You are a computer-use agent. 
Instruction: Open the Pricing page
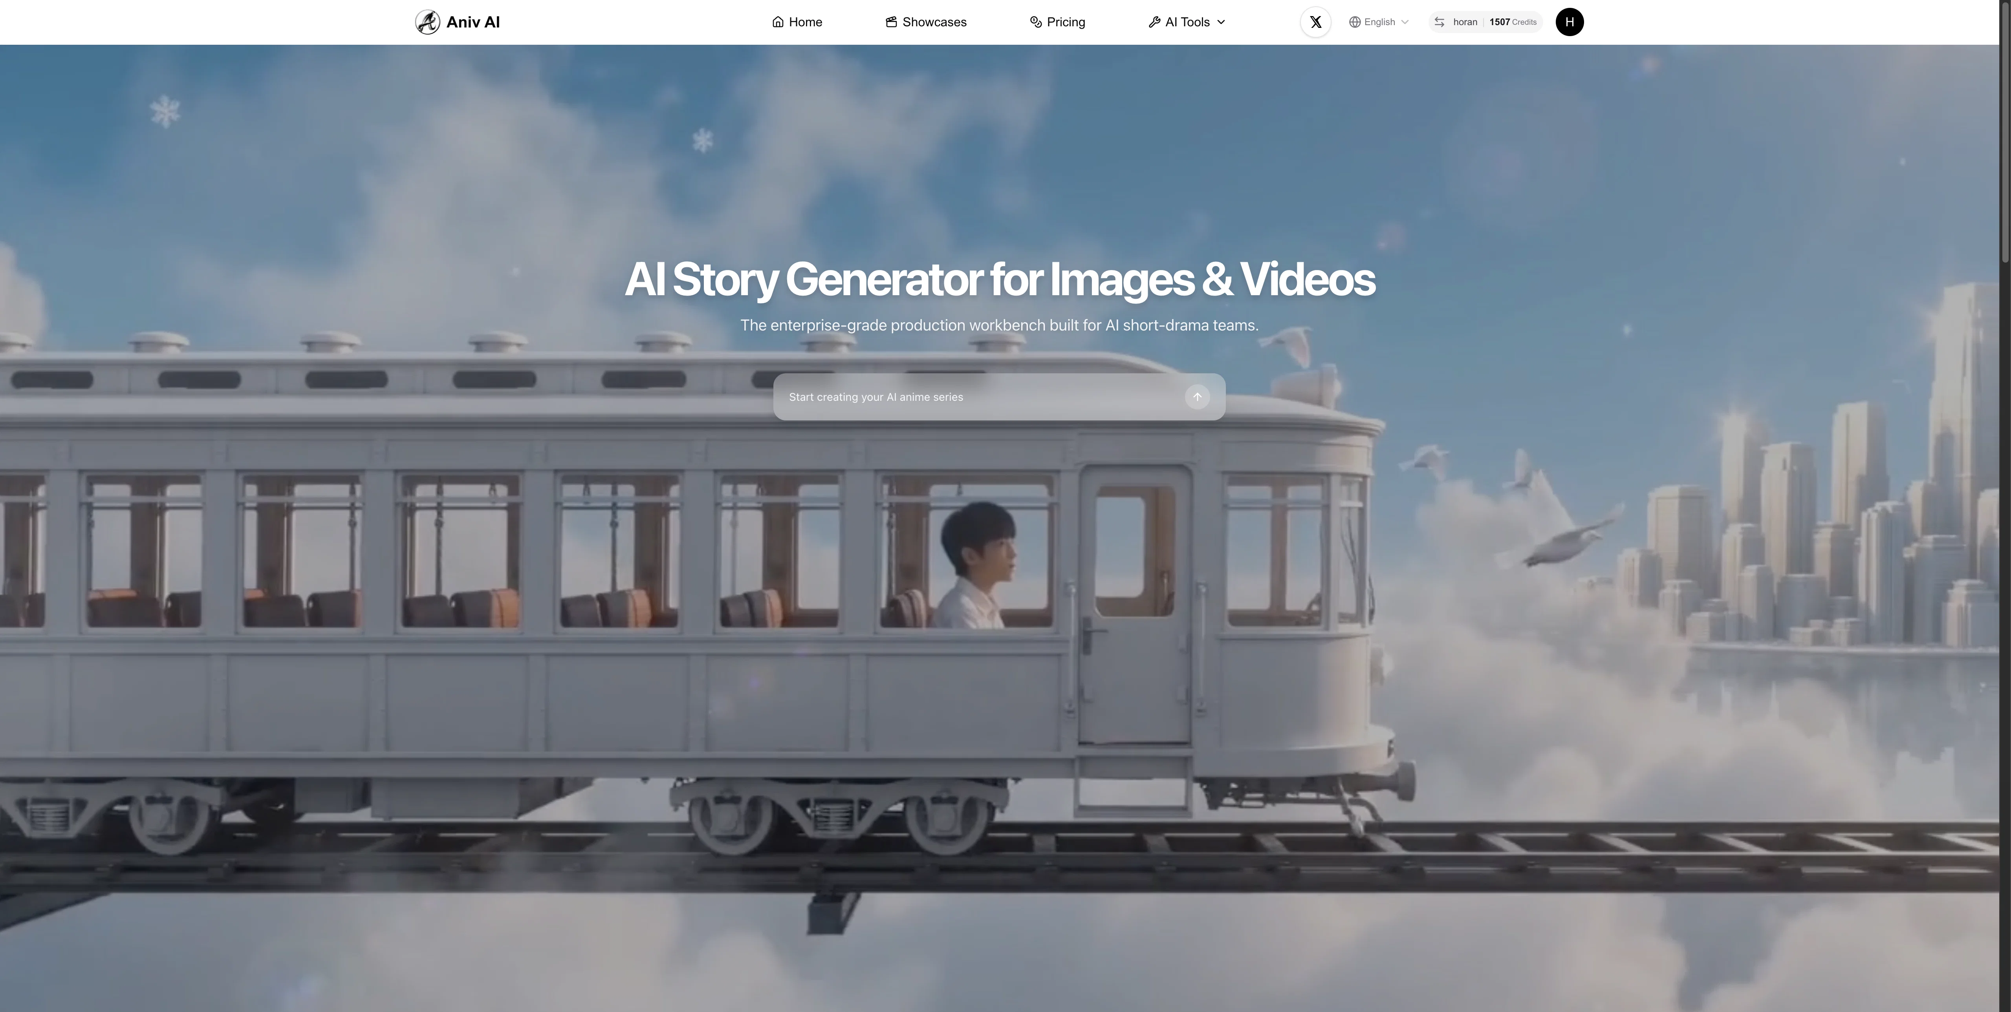pyautogui.click(x=1057, y=22)
